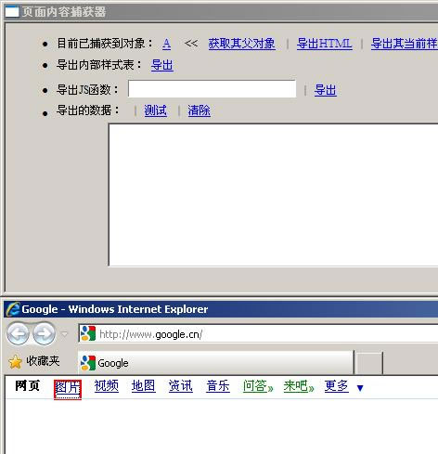Viewport: 438px width, 454px height.
Task: Click the 导出HTML link
Action: click(x=324, y=44)
